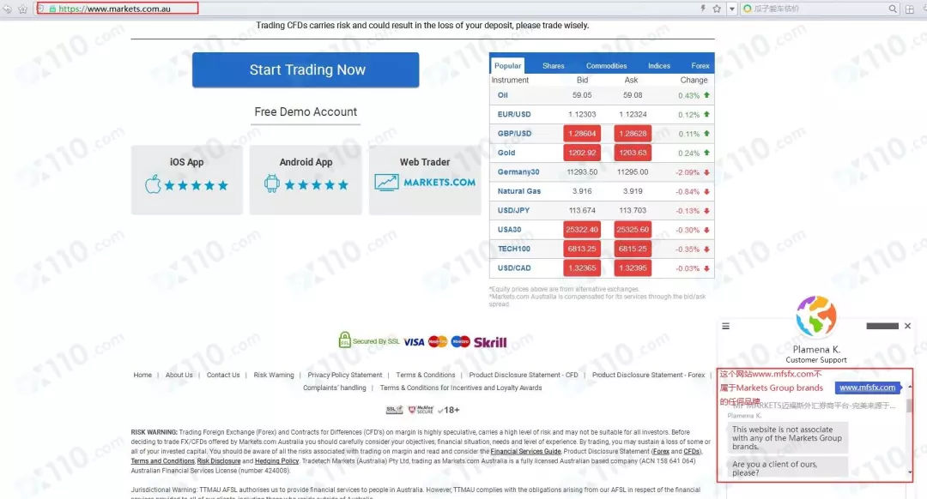
Task: Open the Complaints' handling link
Action: [335, 388]
